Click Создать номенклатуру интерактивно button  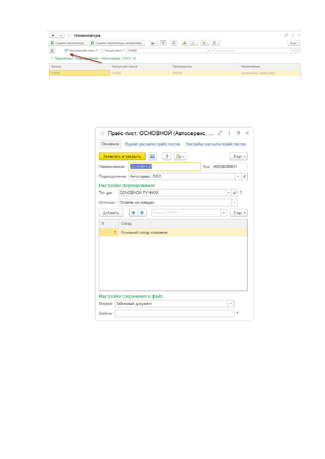[117, 43]
